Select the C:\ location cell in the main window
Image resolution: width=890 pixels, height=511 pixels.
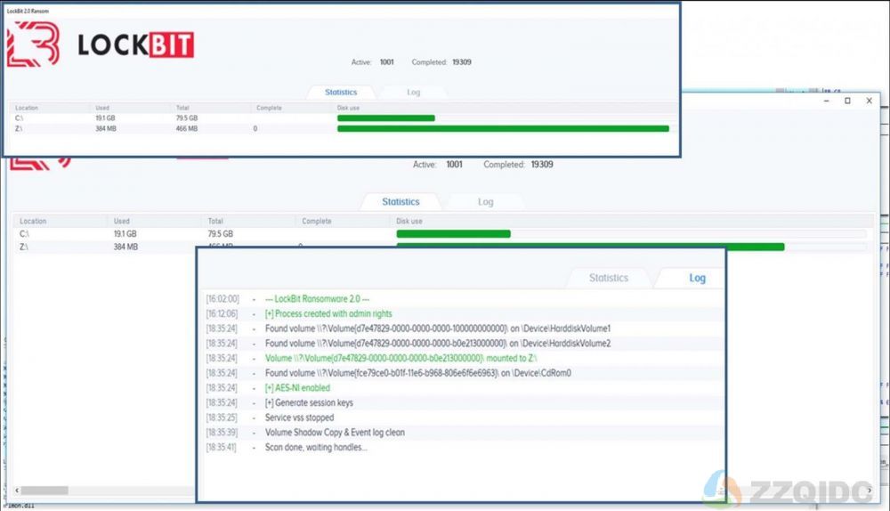(x=24, y=234)
